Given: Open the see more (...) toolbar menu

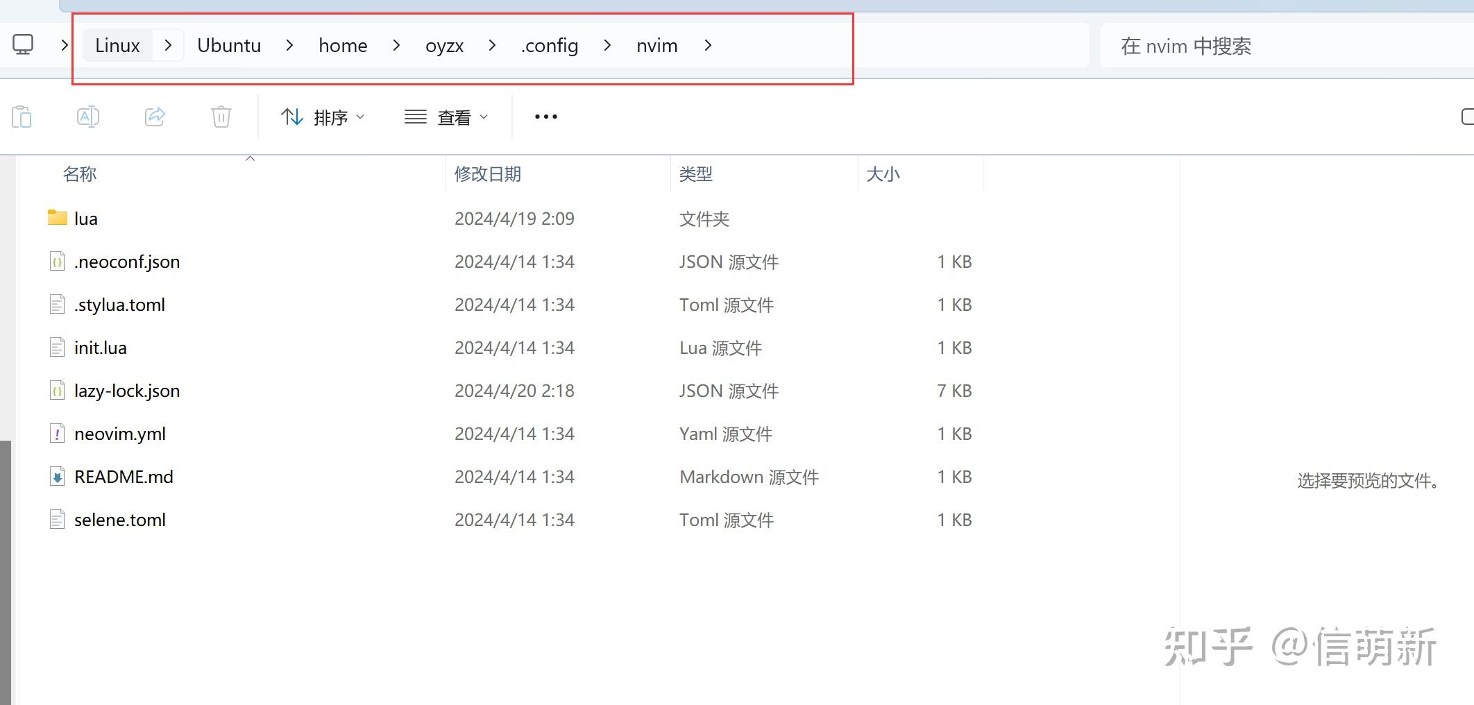Looking at the screenshot, I should 545,117.
